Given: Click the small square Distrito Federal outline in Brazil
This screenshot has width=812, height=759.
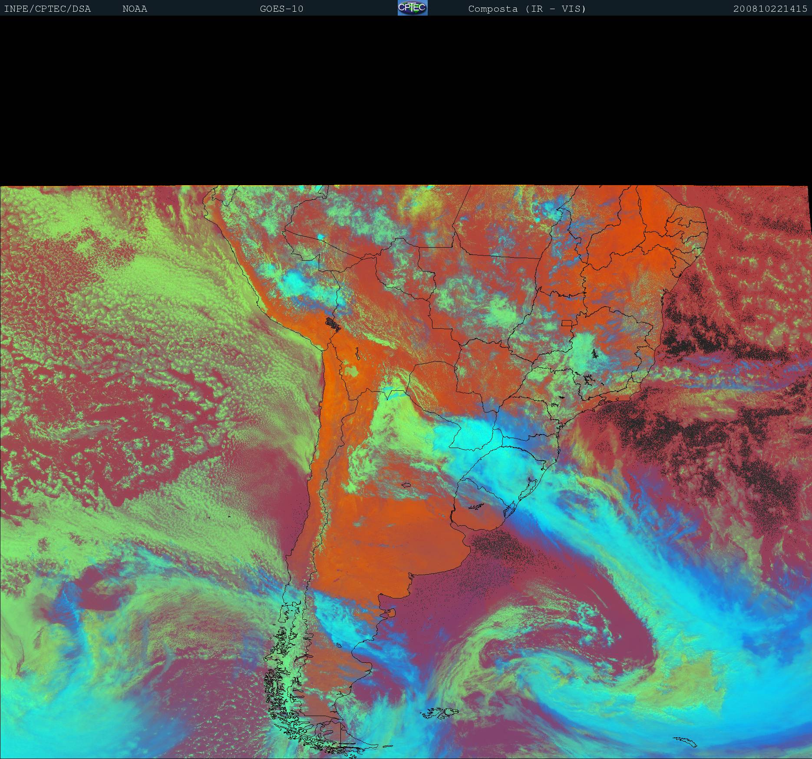Looking at the screenshot, I should (x=567, y=323).
